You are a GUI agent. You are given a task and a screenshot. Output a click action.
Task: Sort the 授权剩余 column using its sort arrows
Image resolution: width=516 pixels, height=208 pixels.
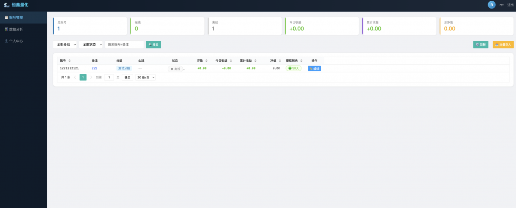(x=302, y=61)
